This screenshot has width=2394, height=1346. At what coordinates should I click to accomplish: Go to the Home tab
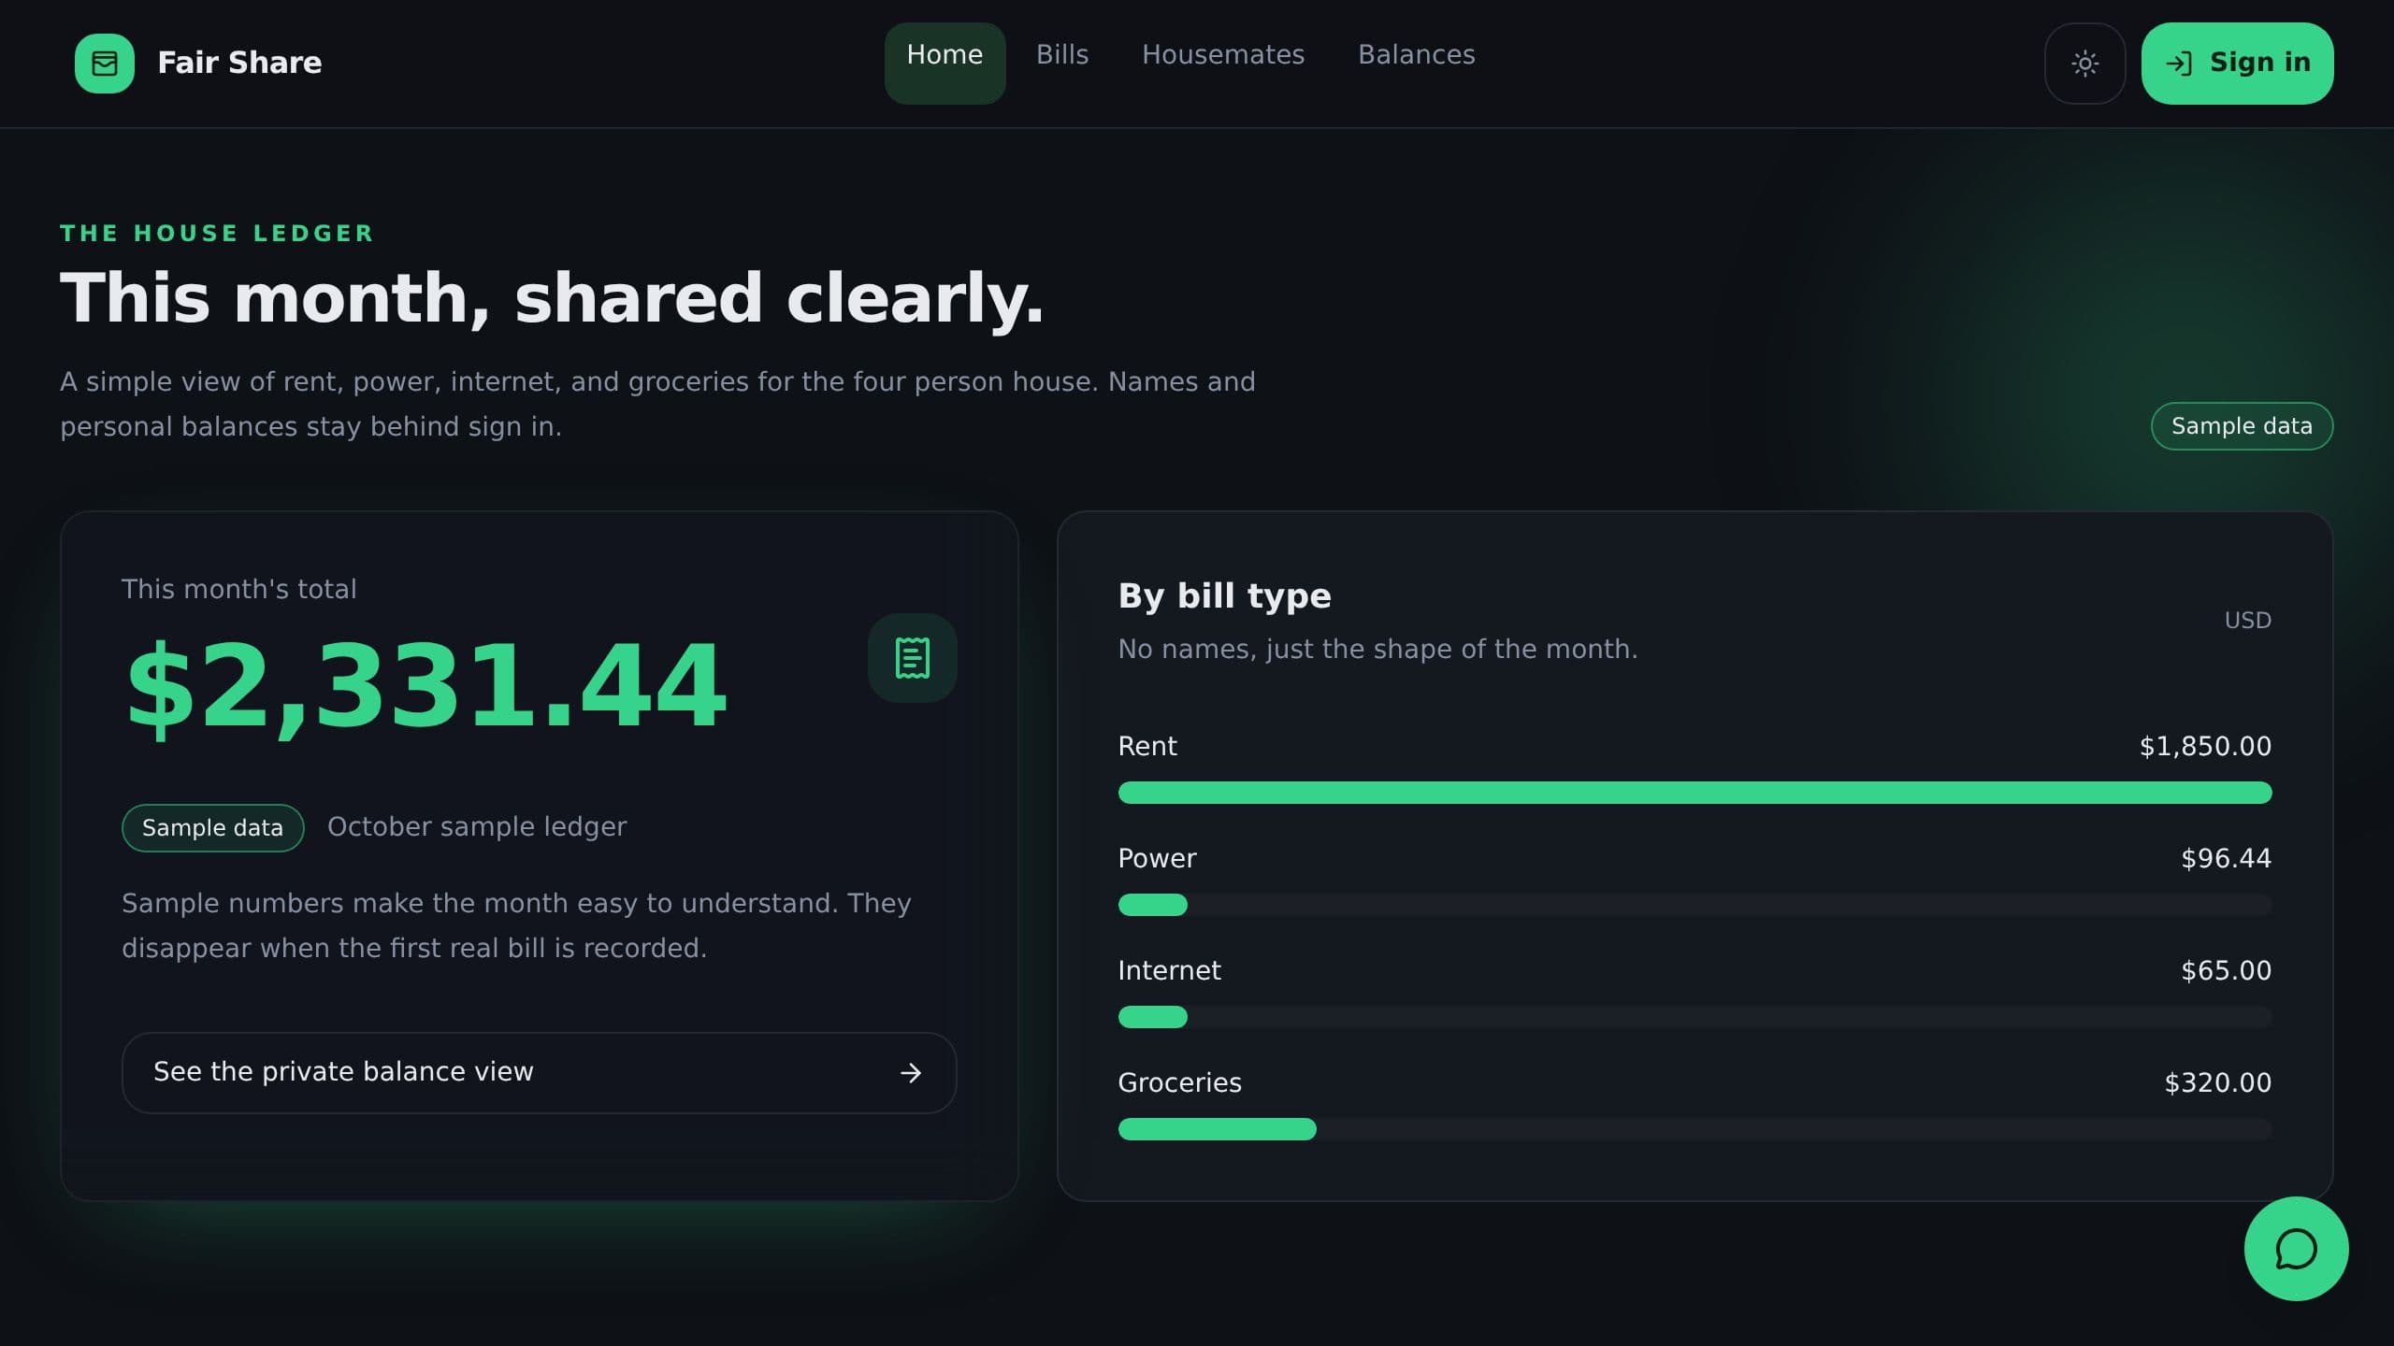pyautogui.click(x=945, y=64)
